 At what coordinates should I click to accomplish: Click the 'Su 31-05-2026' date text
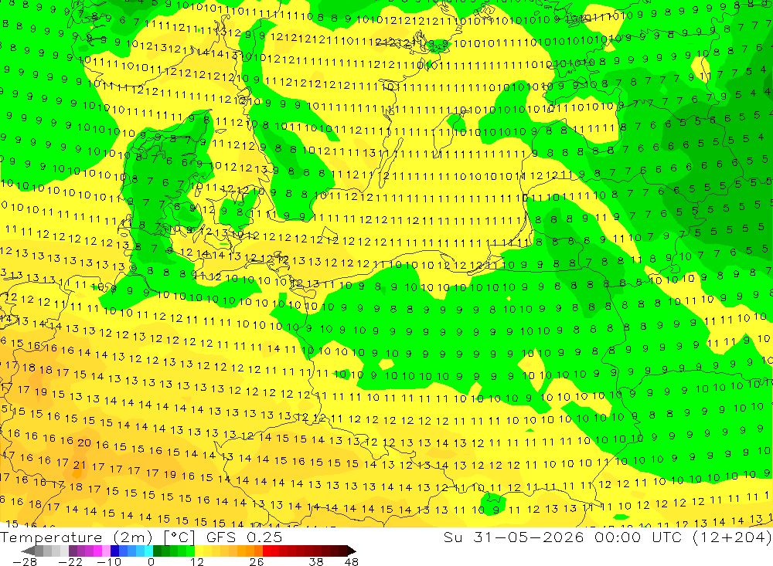(x=513, y=537)
